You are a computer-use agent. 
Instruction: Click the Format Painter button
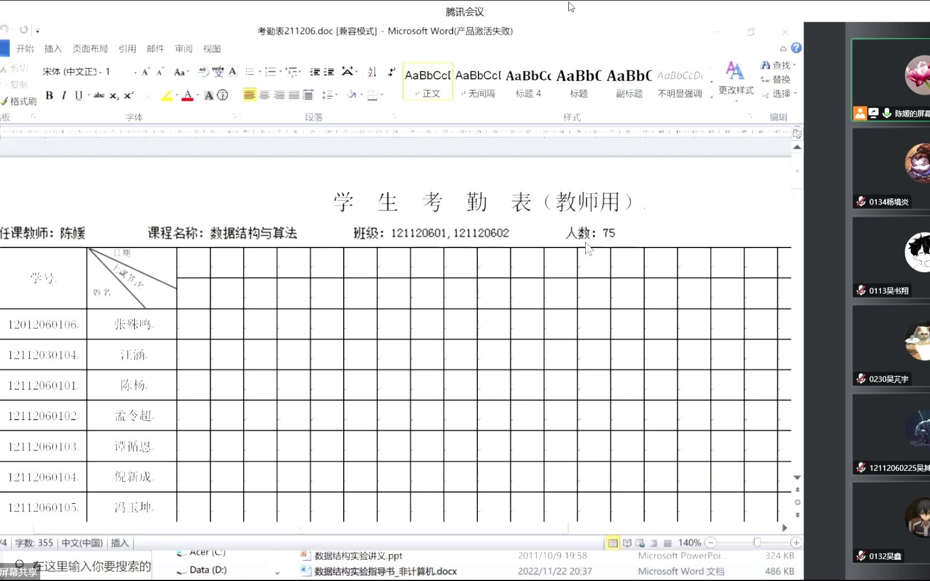(18, 101)
